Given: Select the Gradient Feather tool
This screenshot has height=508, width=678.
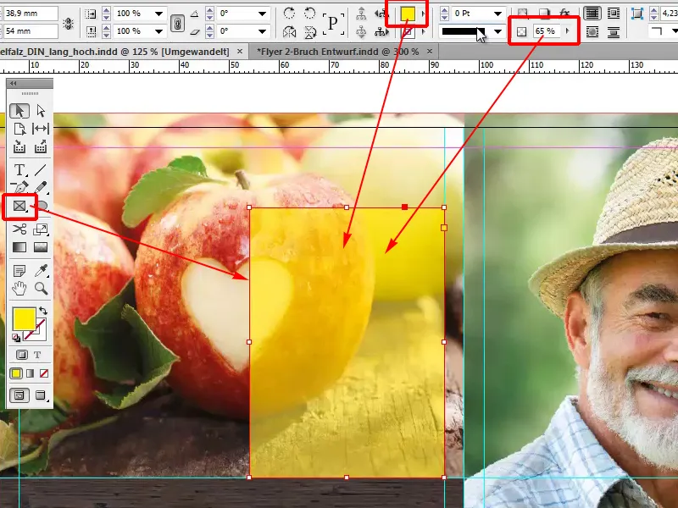Looking at the screenshot, I should click(41, 247).
